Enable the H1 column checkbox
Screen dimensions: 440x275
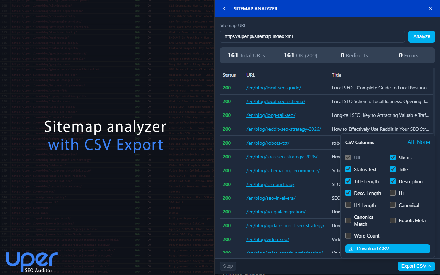(393, 193)
